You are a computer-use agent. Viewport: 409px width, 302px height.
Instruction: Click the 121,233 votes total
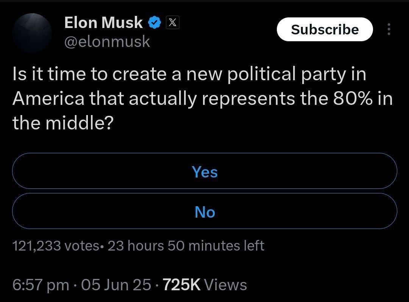pos(56,246)
